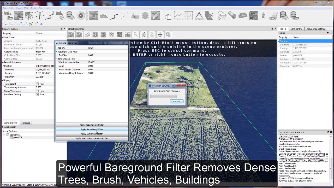This screenshot has height=188, width=334.
Task: Open the storm cloud rain event icon
Action: tap(222, 16)
